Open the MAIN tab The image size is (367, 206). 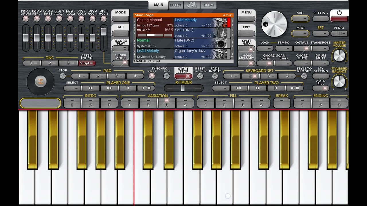pyautogui.click(x=159, y=5)
